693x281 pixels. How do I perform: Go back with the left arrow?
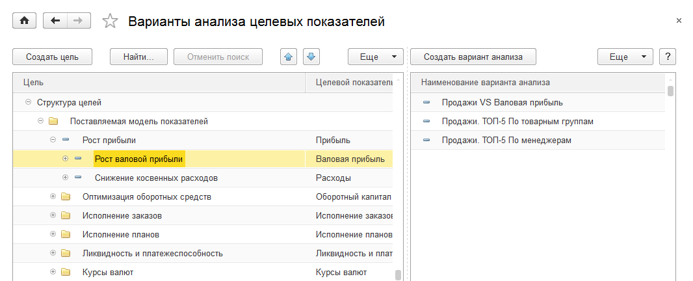55,21
